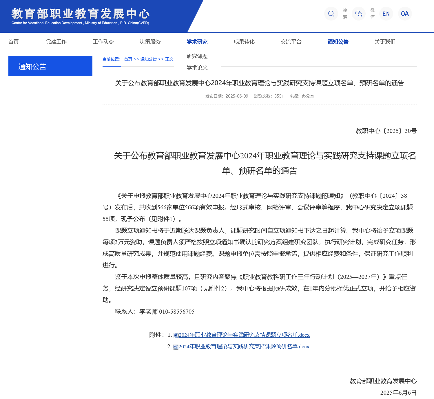
Task: Click docx icon beside 预研名单 attachment
Action: pos(176,347)
